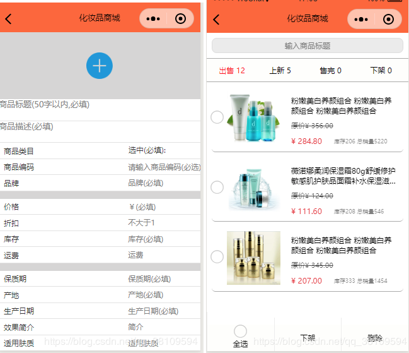This screenshot has width=409, height=353.
Task: Click original price 原价¥ 124.00
Action: (x=312, y=196)
